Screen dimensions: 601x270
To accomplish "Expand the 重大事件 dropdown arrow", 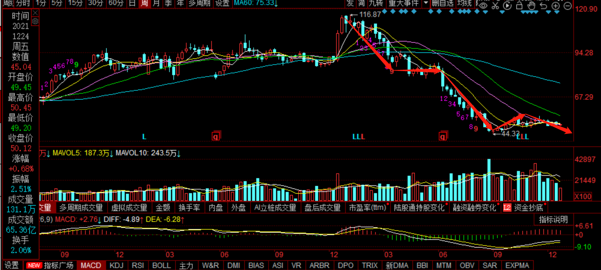I will click(x=425, y=3).
